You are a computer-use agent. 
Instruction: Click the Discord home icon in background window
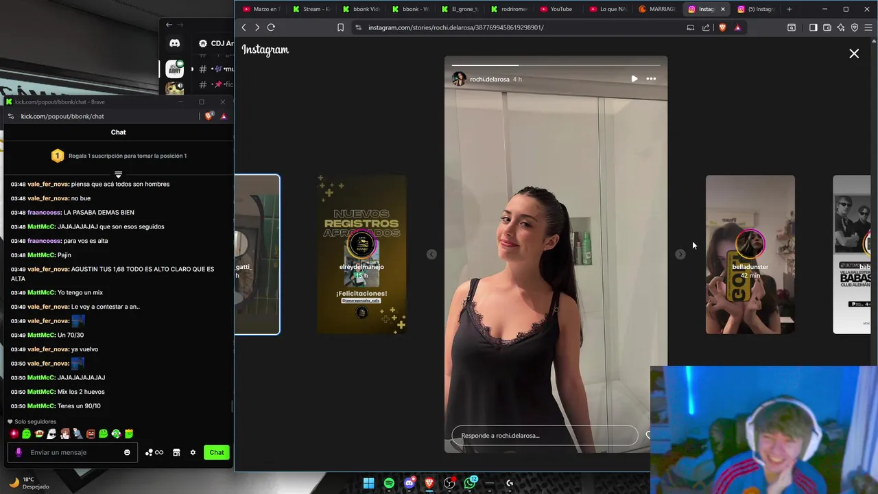coord(175,43)
